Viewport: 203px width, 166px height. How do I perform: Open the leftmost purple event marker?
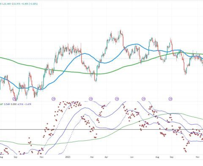14,99
